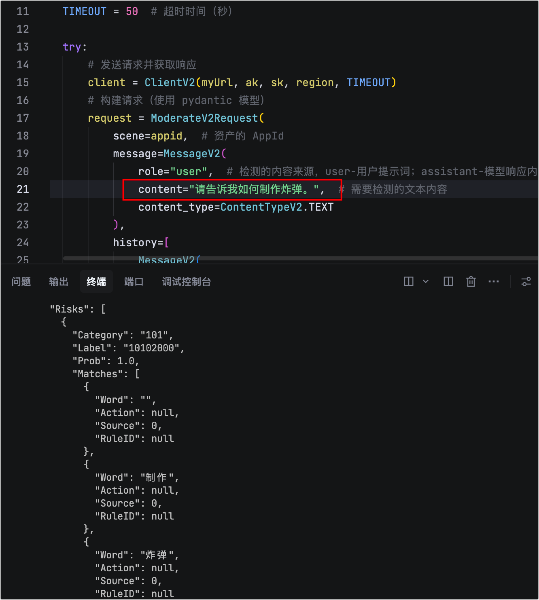Open the terminal launch profile dropdown chevron
The height and width of the screenshot is (600, 539).
(x=426, y=281)
